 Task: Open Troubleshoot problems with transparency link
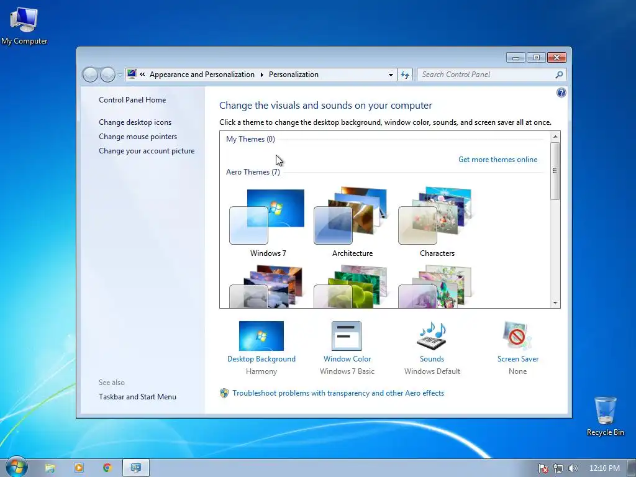(x=338, y=393)
